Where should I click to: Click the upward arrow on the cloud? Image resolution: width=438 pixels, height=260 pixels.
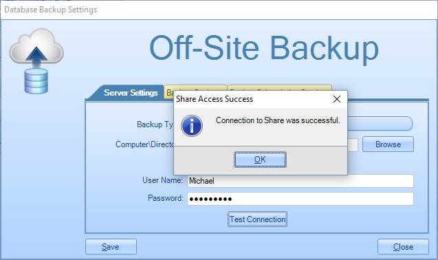tap(36, 56)
